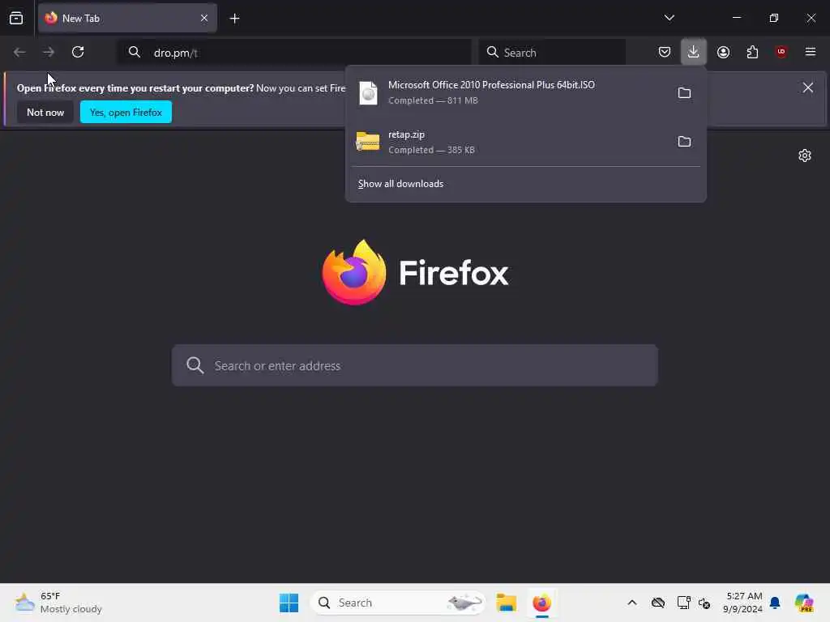Choose Yes, open Firefox

[126, 112]
